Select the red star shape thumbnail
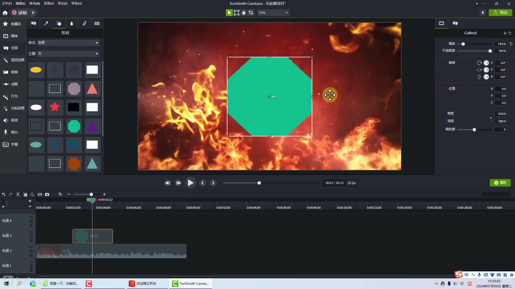515x289 pixels. pos(55,107)
